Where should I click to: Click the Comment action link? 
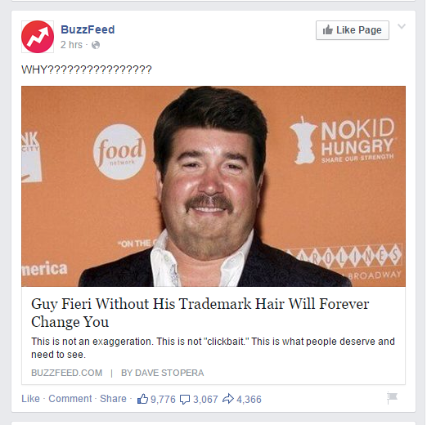click(70, 399)
